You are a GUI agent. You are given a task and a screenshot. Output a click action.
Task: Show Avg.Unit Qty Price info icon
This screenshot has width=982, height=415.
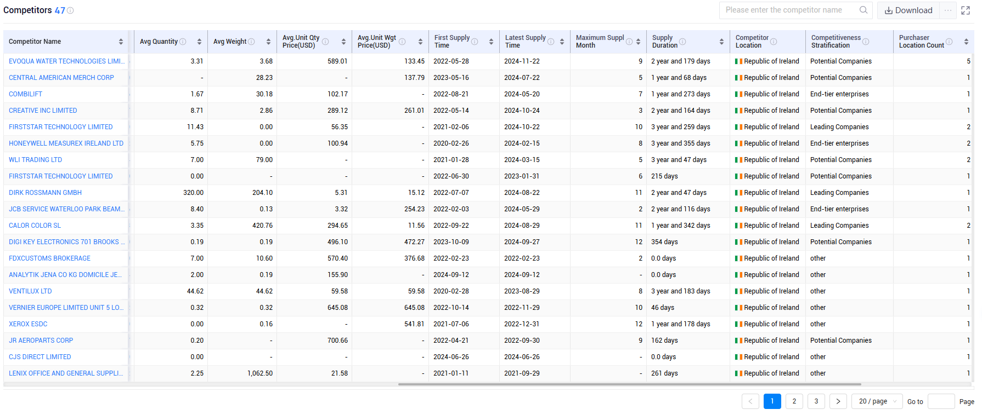pyautogui.click(x=325, y=42)
